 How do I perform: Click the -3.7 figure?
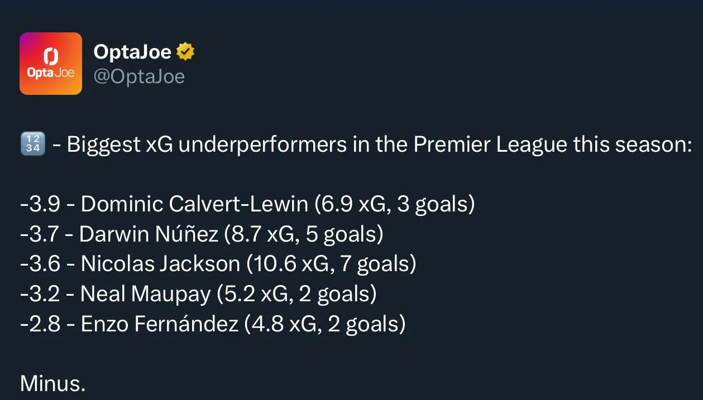(40, 234)
